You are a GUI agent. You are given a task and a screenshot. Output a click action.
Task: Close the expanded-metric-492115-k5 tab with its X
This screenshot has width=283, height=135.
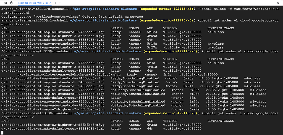click(x=50, y=3)
